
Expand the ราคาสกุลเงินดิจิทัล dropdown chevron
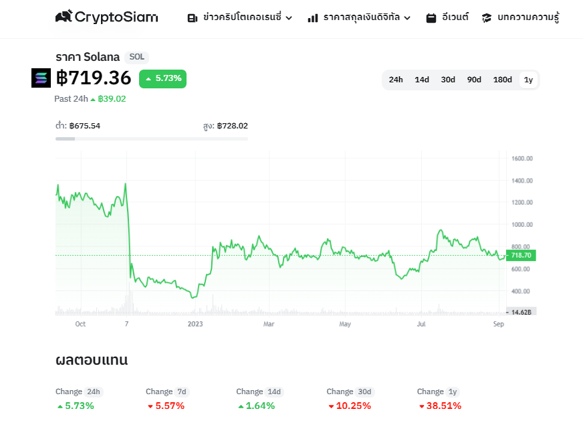point(407,18)
